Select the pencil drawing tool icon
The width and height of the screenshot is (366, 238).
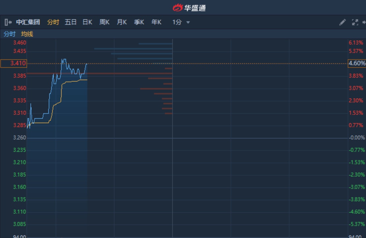[x=342, y=22]
